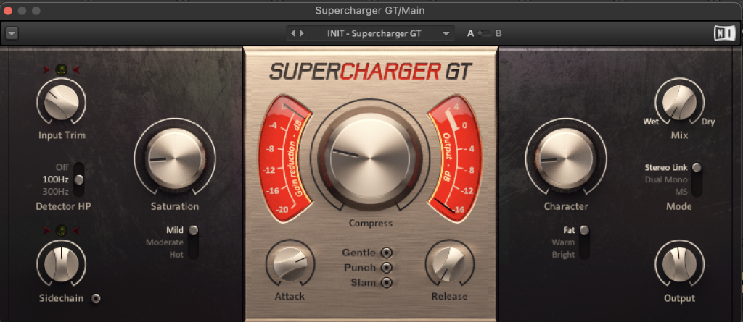This screenshot has height=322, width=743.
Task: Go to previous preset arrow
Action: coord(292,33)
